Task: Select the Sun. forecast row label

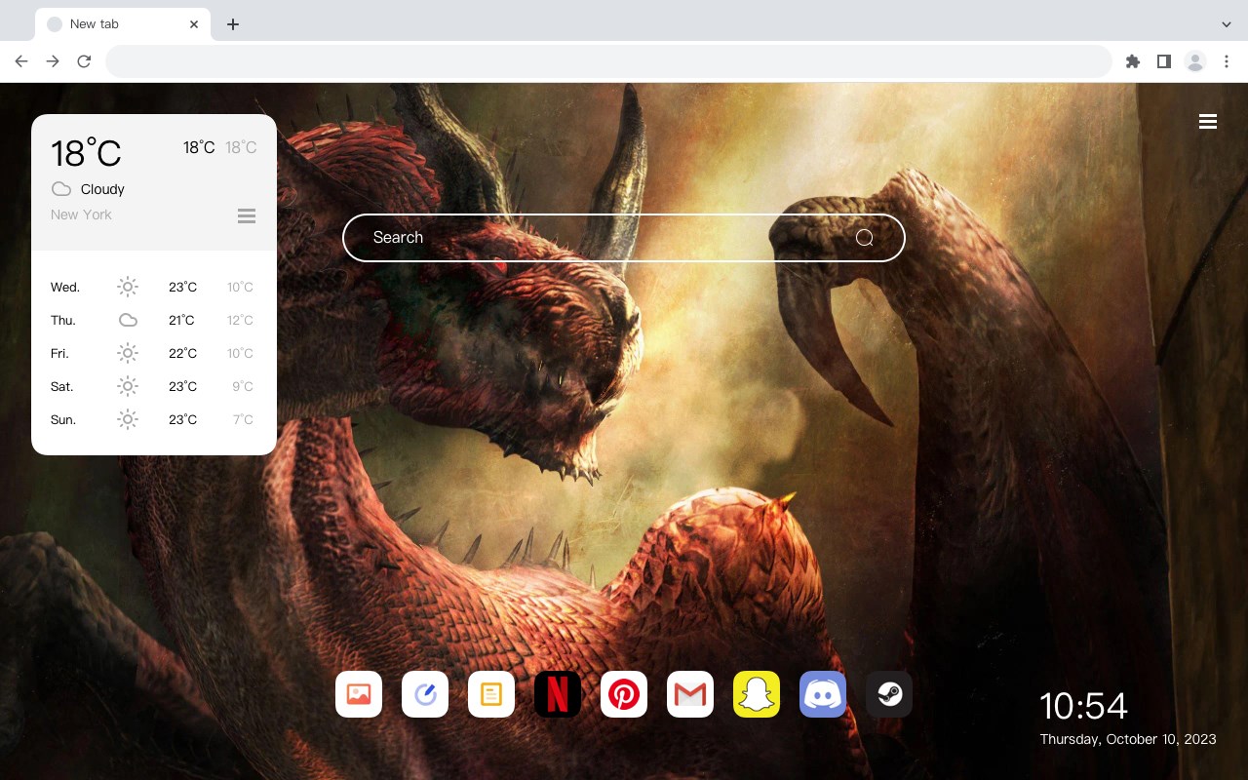Action: pos(63,419)
